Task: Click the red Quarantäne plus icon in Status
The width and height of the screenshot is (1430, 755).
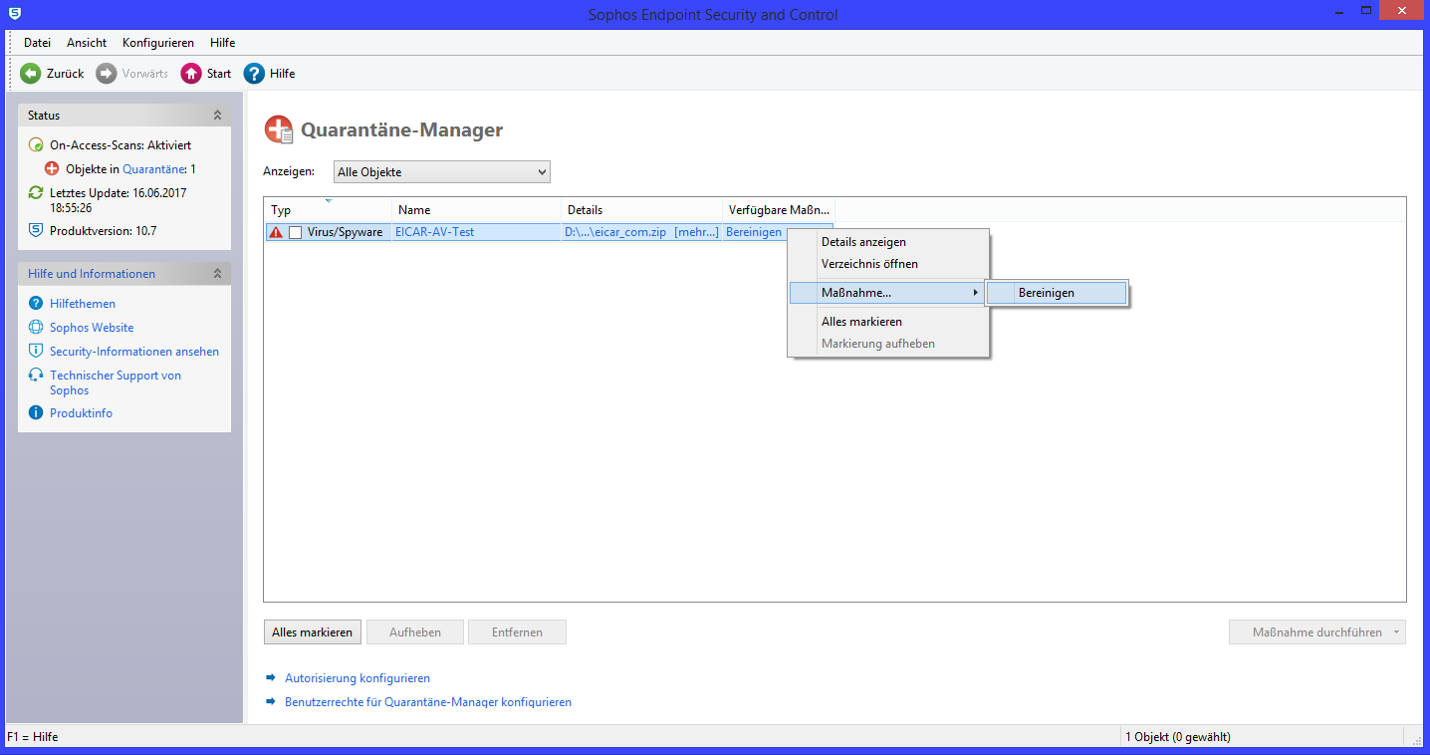Action: (53, 168)
